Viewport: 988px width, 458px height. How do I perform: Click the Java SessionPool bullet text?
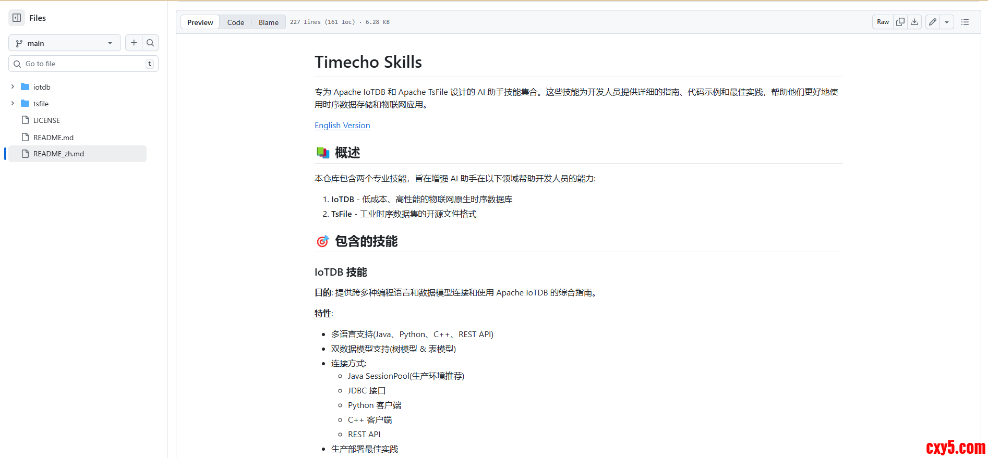[406, 376]
